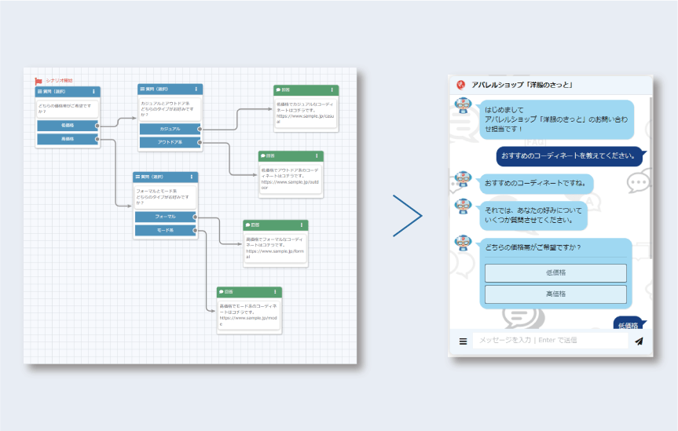Viewport: 678px width, 431px height.
Task: Open kebab menu on outdoor answer node
Action: (x=317, y=155)
